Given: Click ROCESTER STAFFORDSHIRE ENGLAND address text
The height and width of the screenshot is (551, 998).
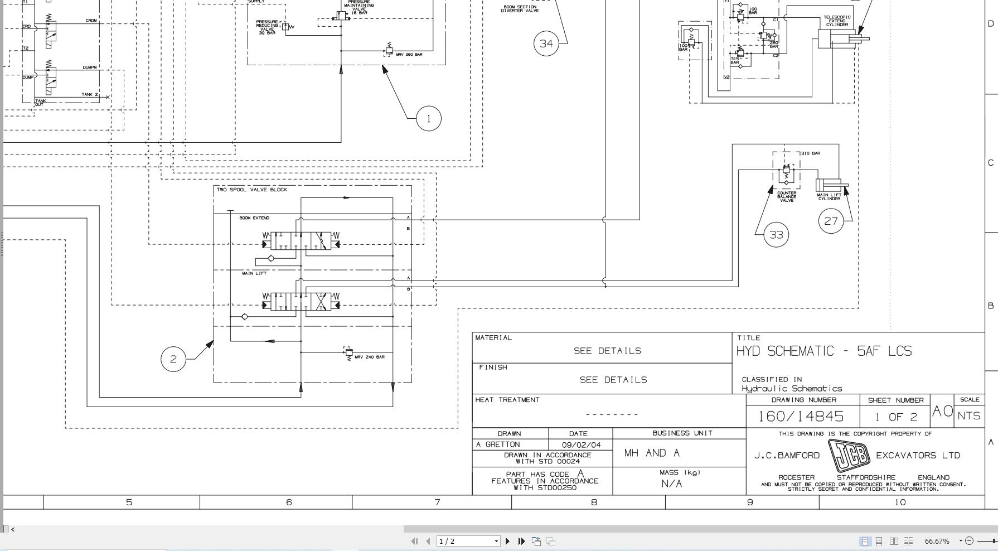Looking at the screenshot, I should (x=864, y=477).
